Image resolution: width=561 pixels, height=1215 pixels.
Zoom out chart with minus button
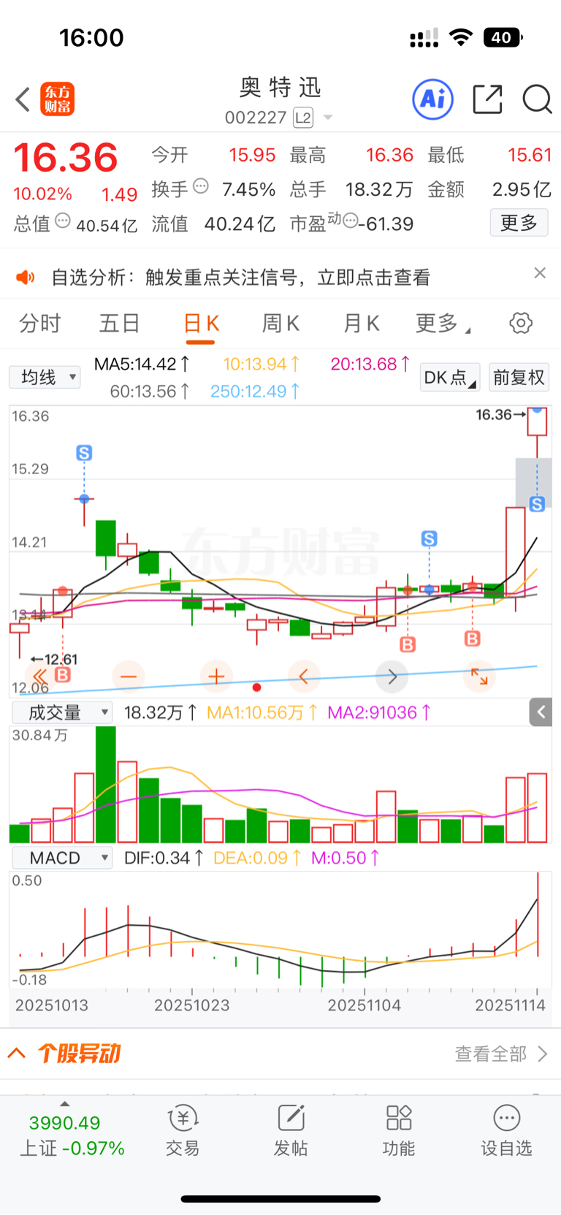point(129,677)
